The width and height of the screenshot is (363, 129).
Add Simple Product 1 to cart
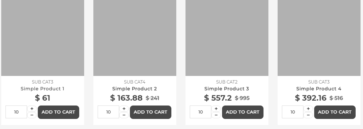58,112
